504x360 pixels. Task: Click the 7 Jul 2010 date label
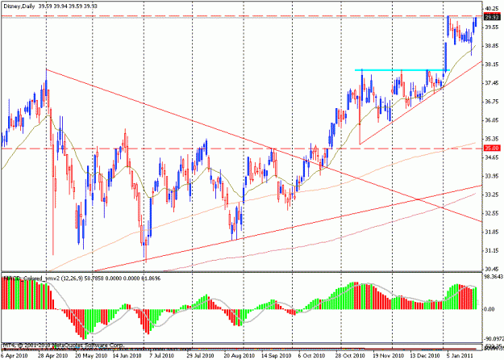160,356
